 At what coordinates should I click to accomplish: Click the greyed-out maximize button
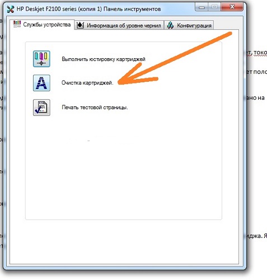pos(214,7)
